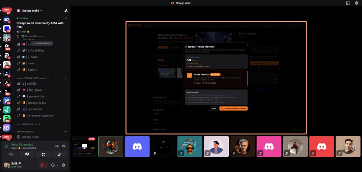Click the invite people icon beside Orange Web3
This screenshot has width=362, height=172.
point(66,11)
